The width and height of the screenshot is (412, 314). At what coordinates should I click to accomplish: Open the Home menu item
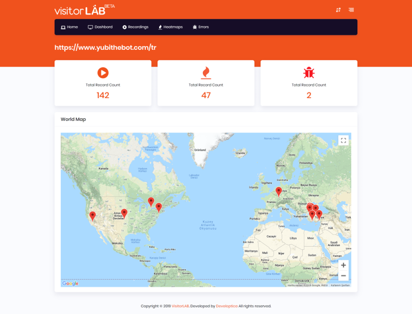(69, 27)
